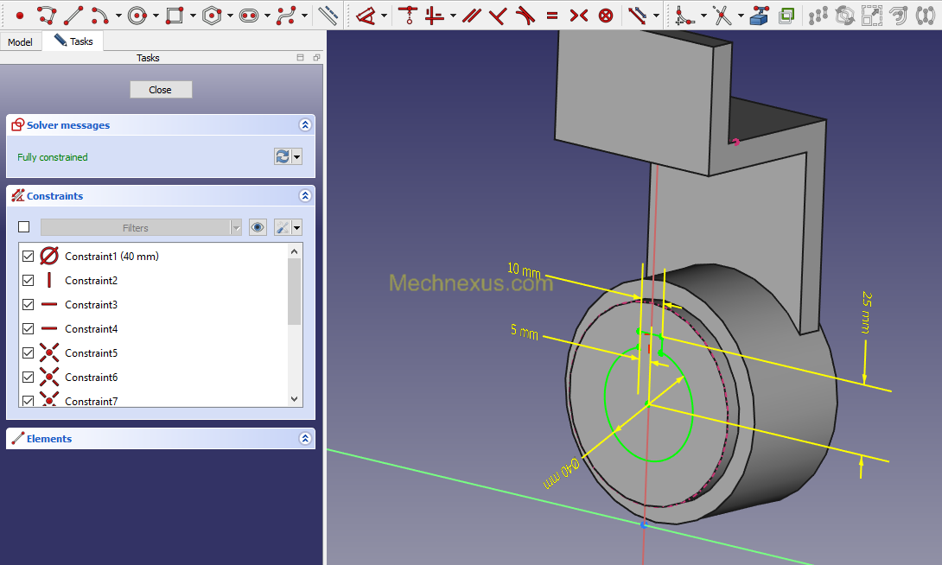Select the Line sketch tool
The image size is (942, 565).
point(74,16)
